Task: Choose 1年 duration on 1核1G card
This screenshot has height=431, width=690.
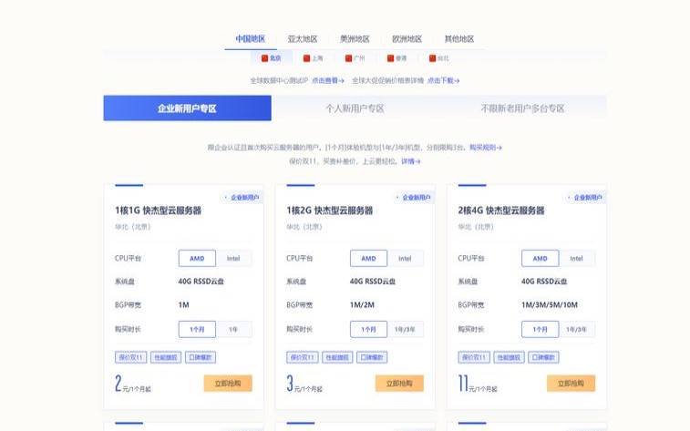Action: pos(233,329)
